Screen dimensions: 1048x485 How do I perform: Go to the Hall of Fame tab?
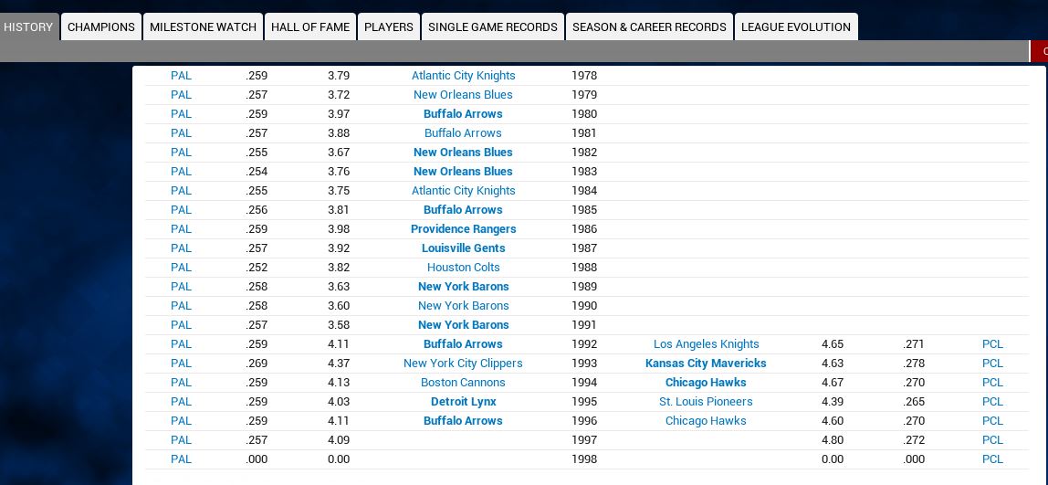[x=310, y=27]
